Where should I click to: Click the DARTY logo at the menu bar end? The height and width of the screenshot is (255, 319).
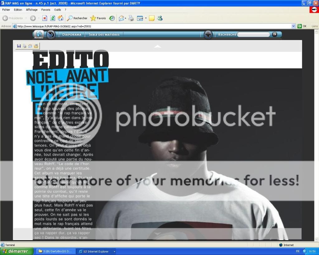pyautogui.click(x=314, y=10)
